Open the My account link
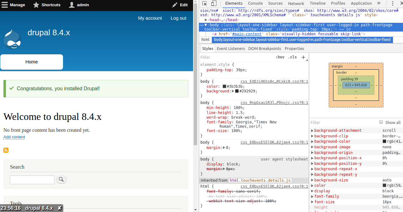403x212 pixels. point(150,18)
